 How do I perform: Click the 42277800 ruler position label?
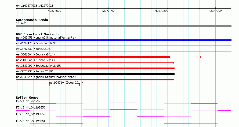pos(162,11)
